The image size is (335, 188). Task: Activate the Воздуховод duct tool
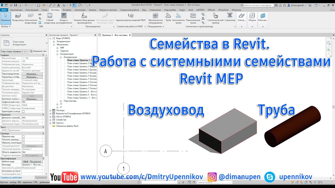18,17
